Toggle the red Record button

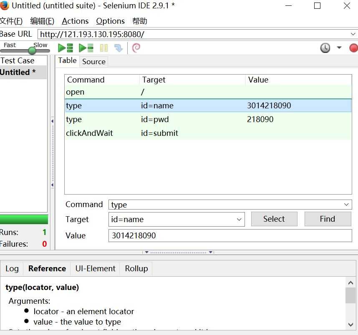[354, 48]
